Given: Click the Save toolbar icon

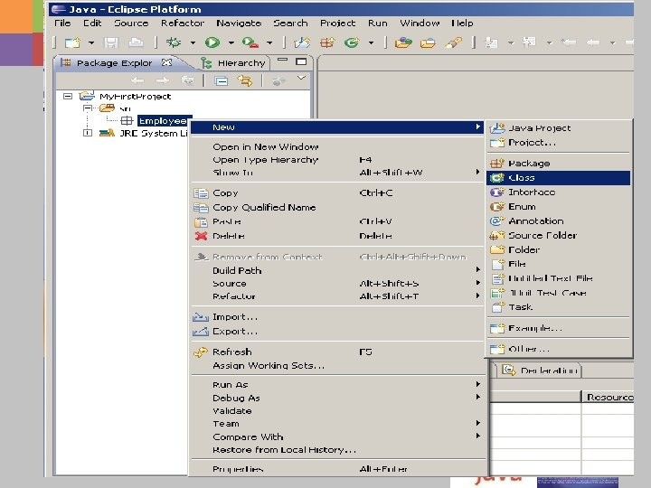Looking at the screenshot, I should tap(111, 42).
